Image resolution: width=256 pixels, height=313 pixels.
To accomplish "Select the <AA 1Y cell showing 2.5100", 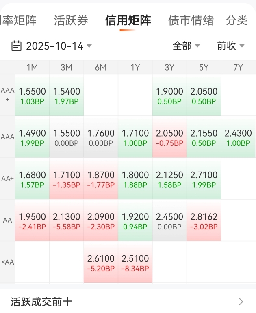I will (x=135, y=262).
